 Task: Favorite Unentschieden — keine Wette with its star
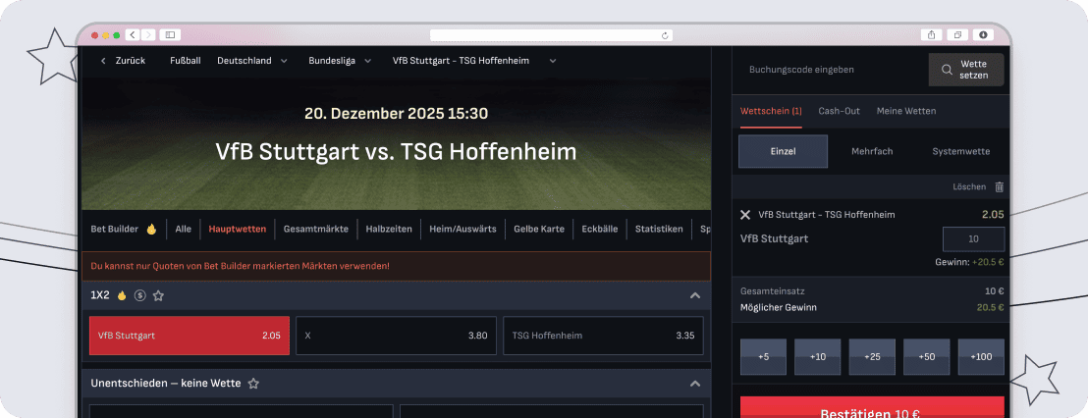pos(253,384)
